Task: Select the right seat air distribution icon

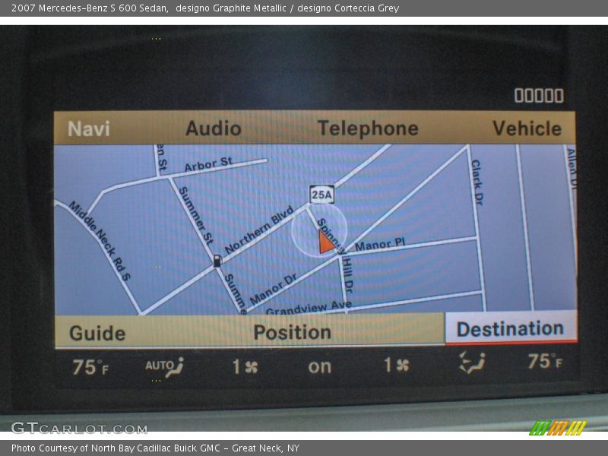Action: point(472,363)
